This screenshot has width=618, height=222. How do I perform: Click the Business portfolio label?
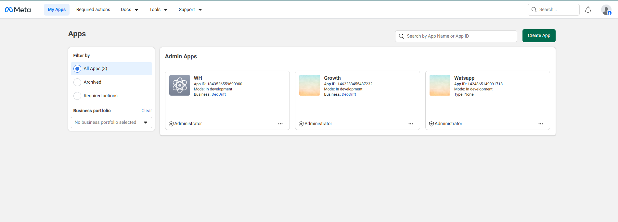[92, 111]
